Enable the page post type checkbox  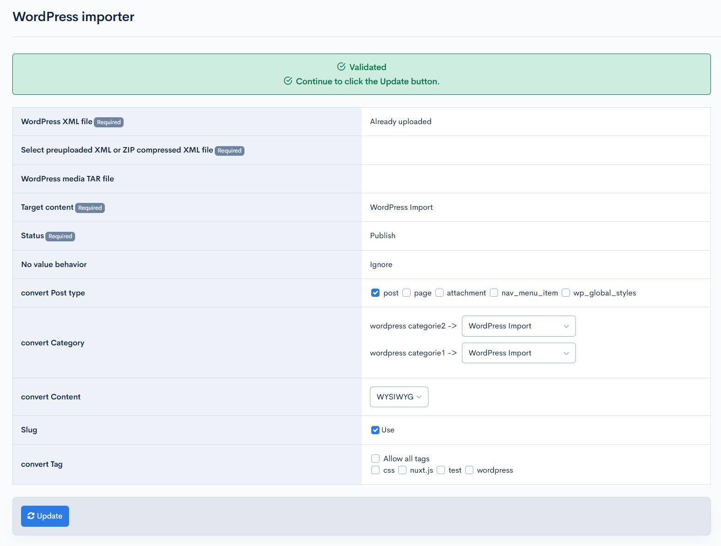(407, 293)
